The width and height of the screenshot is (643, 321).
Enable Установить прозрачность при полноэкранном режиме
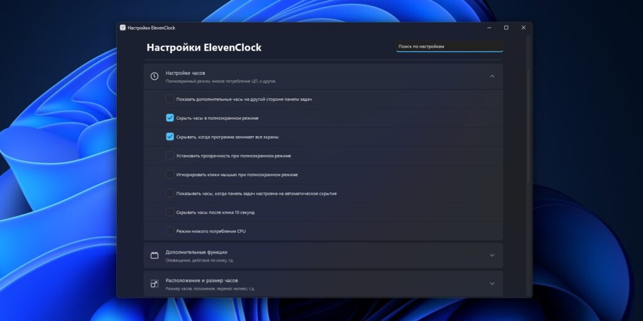170,155
